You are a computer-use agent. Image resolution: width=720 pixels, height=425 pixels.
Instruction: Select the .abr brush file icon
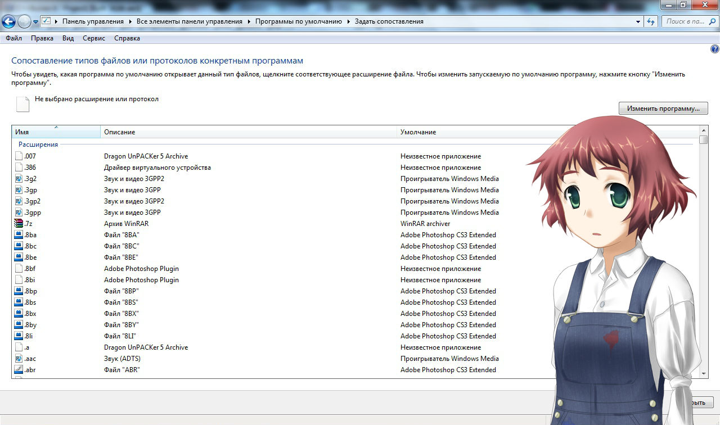click(19, 370)
